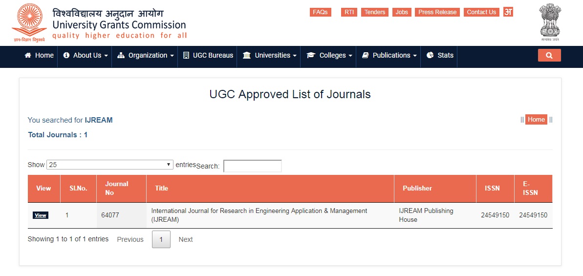Expand the Universities dropdown menu
Image resolution: width=583 pixels, height=276 pixels.
(x=270, y=55)
